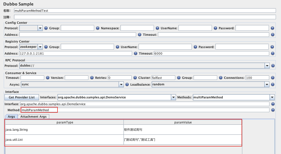Screen dimensions: 281x154
Task: Select java.lang.String paramType cell
Action: click(x=64, y=129)
